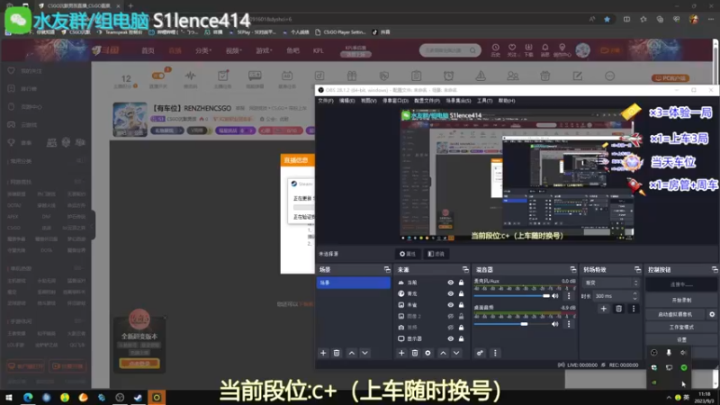Open source 属性 properties button

click(x=408, y=254)
